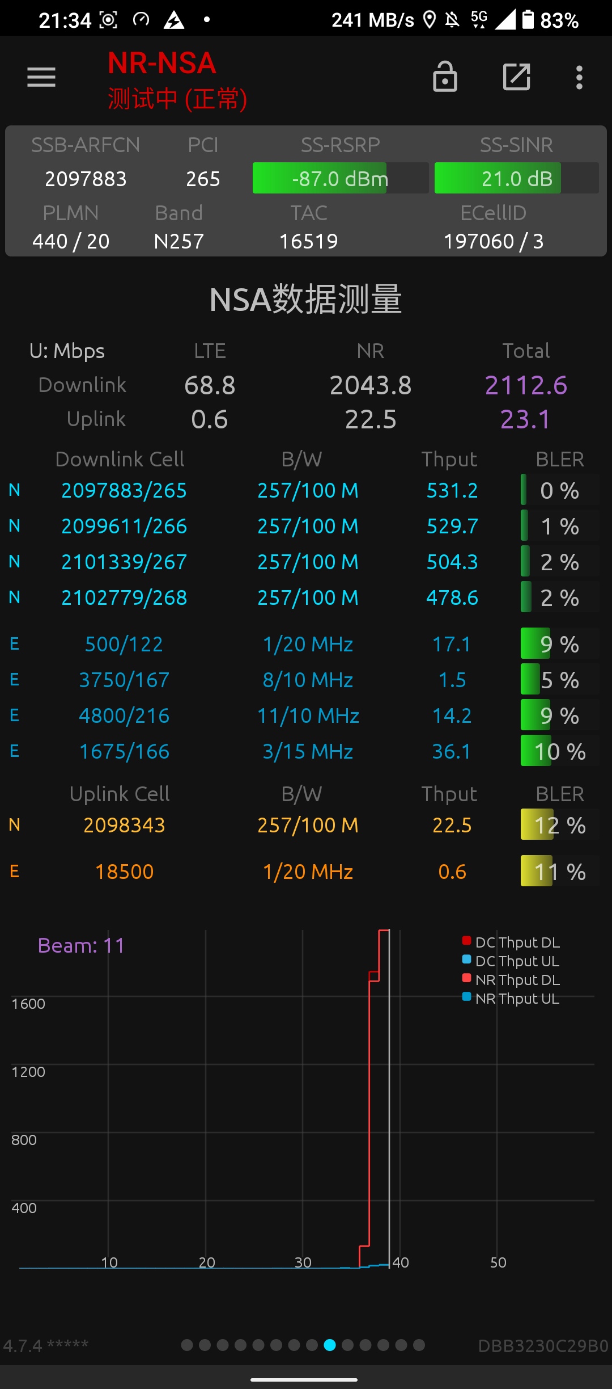This screenshot has height=1389, width=612.
Task: Select the fifth page indicator dot
Action: pyautogui.click(x=258, y=1345)
